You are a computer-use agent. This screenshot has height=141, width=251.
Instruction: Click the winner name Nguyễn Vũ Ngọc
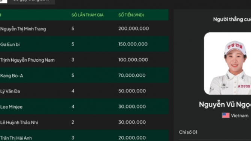[x=225, y=104]
